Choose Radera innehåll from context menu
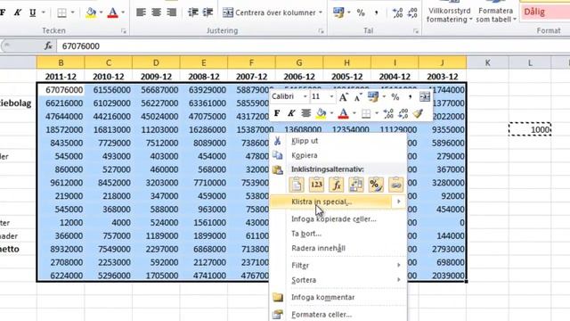 click(x=338, y=248)
